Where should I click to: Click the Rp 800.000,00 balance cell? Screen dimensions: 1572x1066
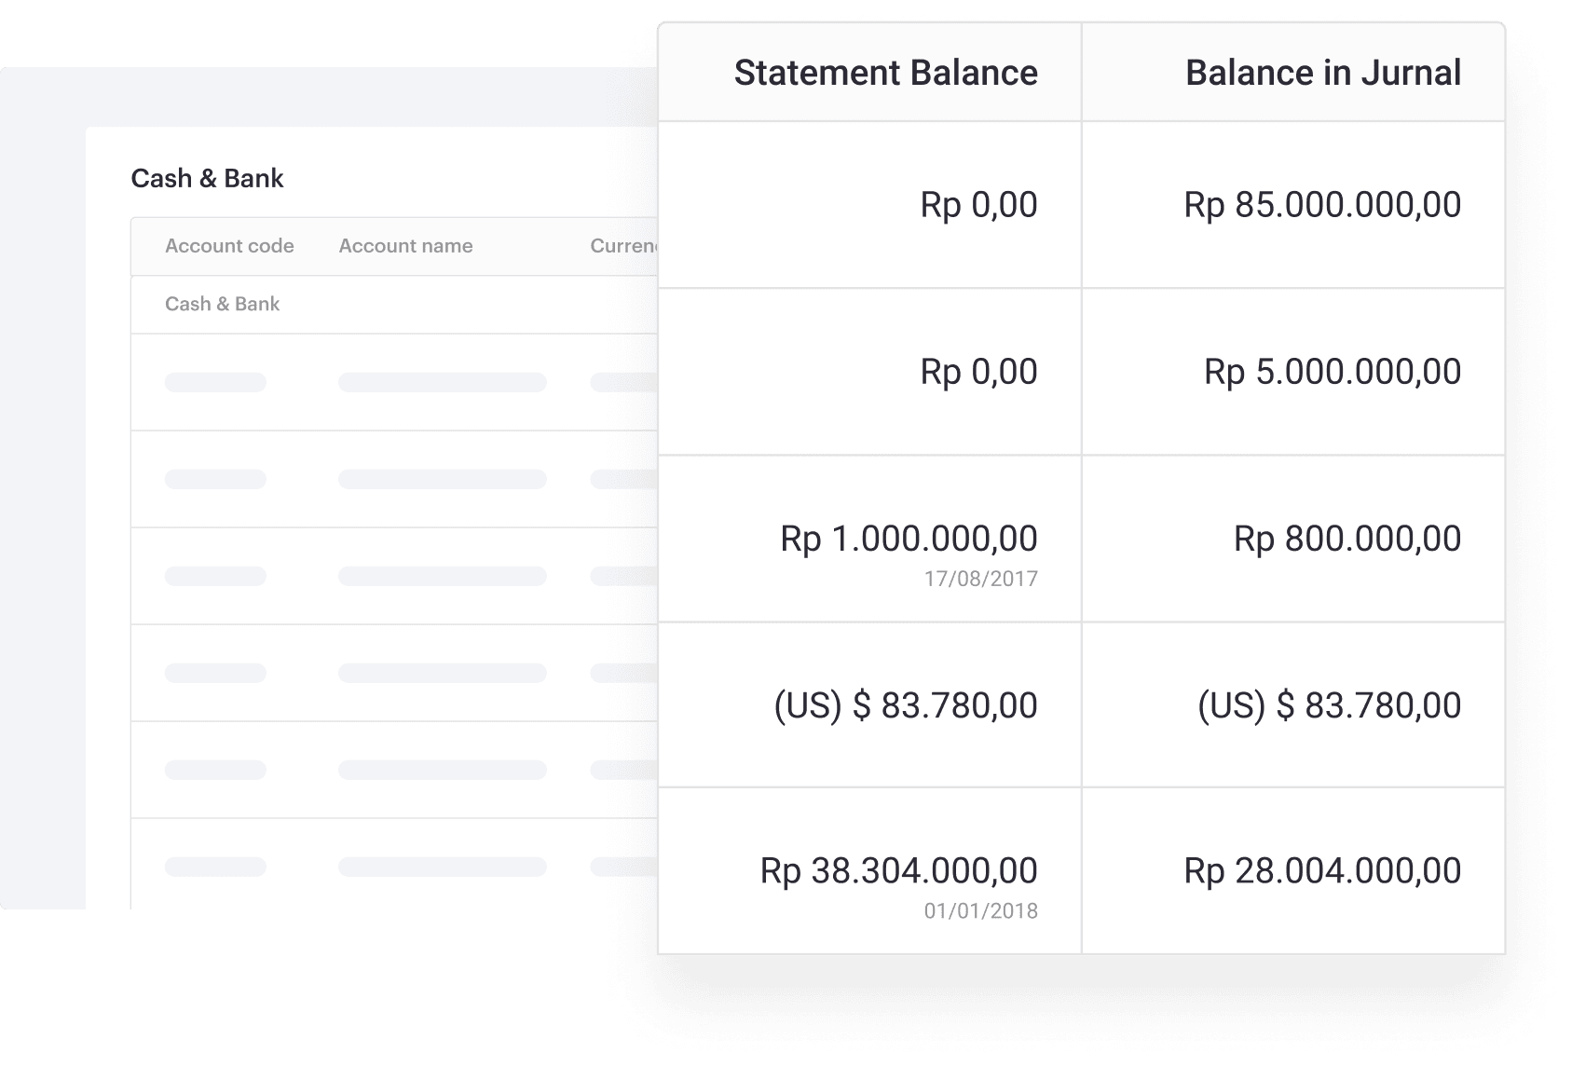pos(1346,539)
